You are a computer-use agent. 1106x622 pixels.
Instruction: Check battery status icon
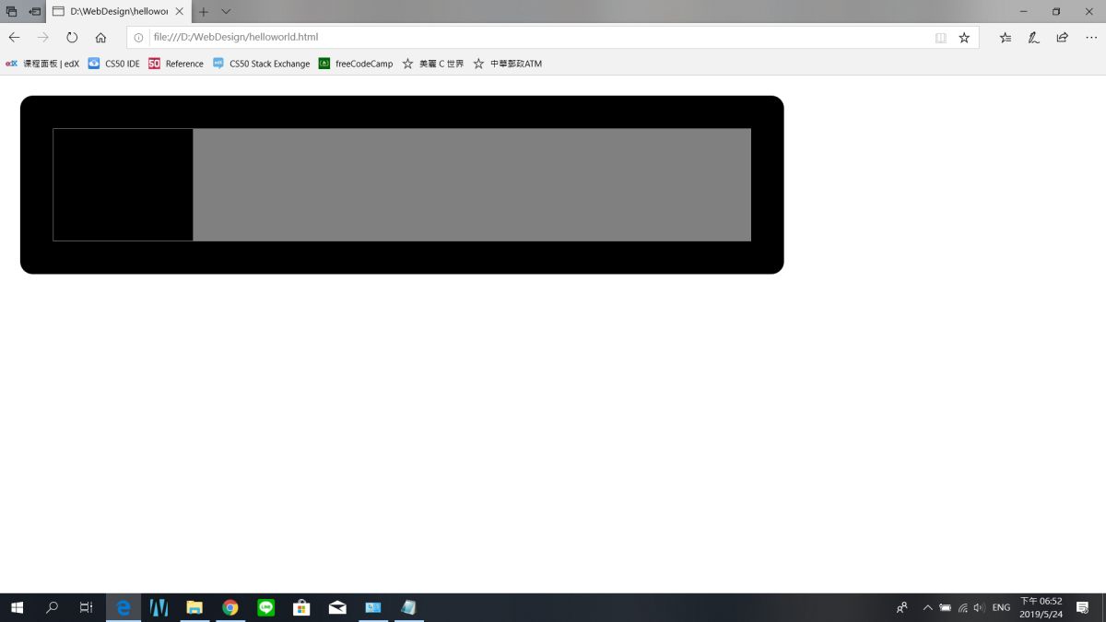[945, 607]
